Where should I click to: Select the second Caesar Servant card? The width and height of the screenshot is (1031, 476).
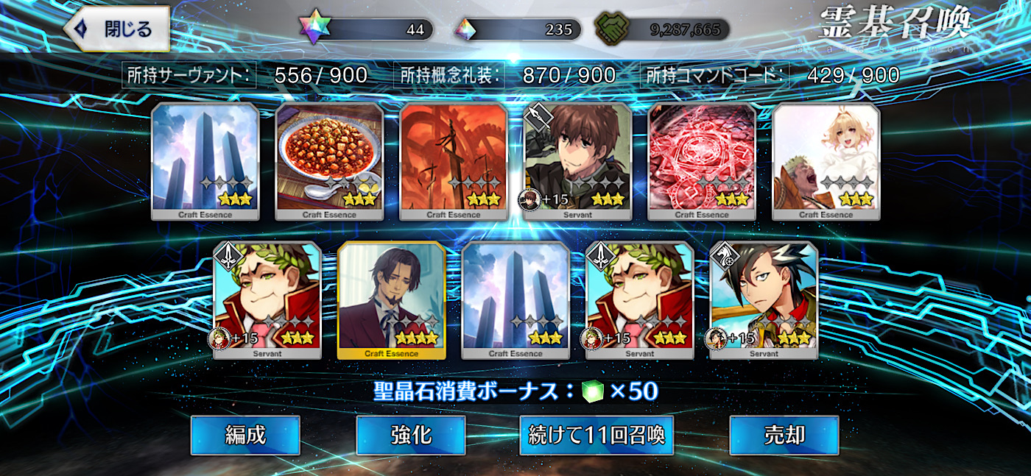pyautogui.click(x=639, y=300)
